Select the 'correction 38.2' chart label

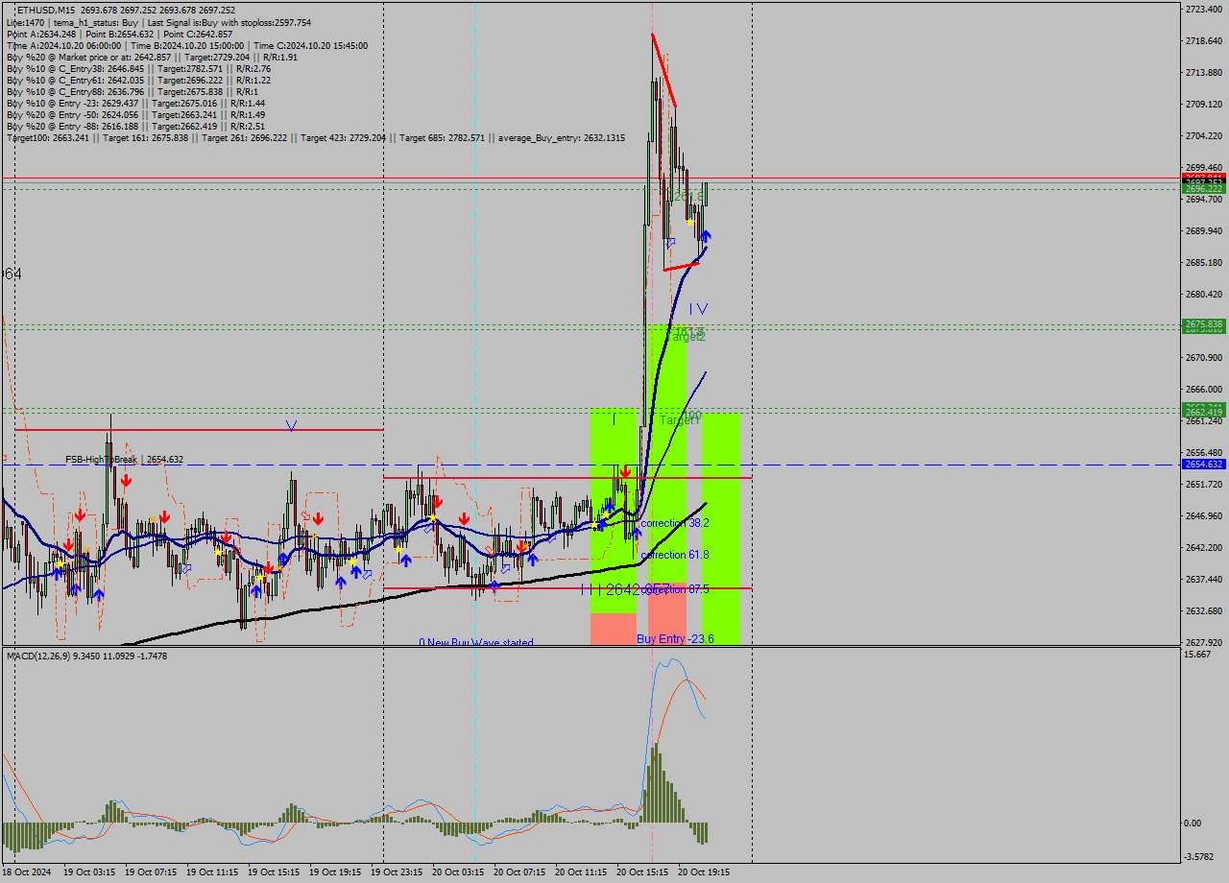[x=675, y=523]
